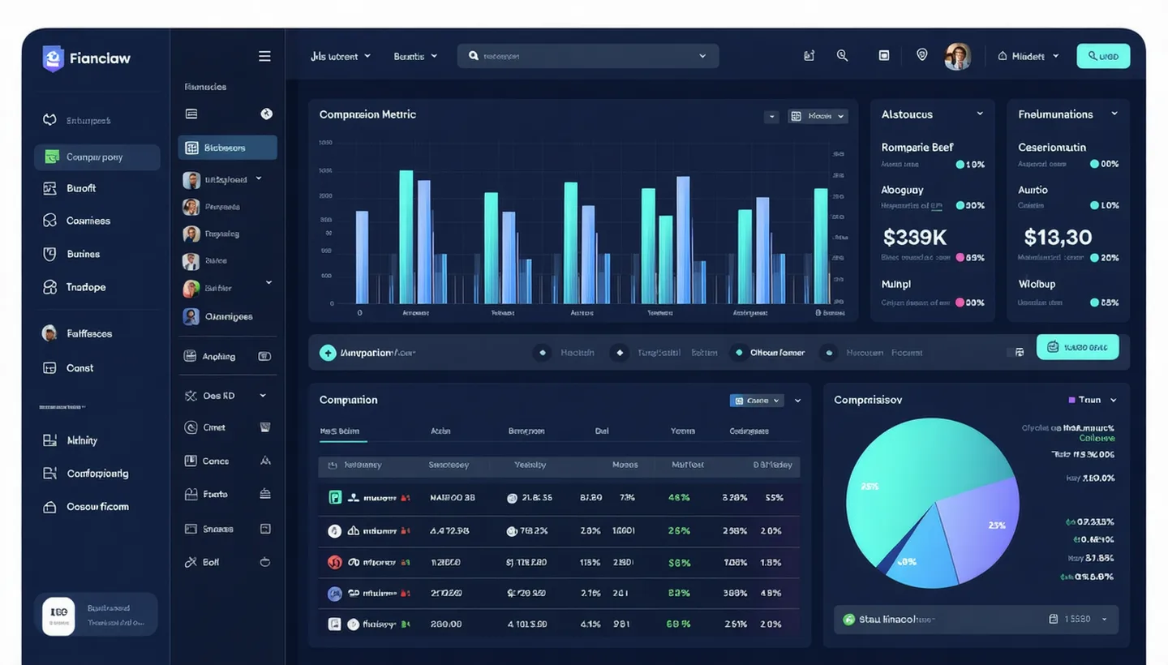This screenshot has width=1168, height=665.
Task: Select the Hactitin radio option
Action: [x=543, y=353]
